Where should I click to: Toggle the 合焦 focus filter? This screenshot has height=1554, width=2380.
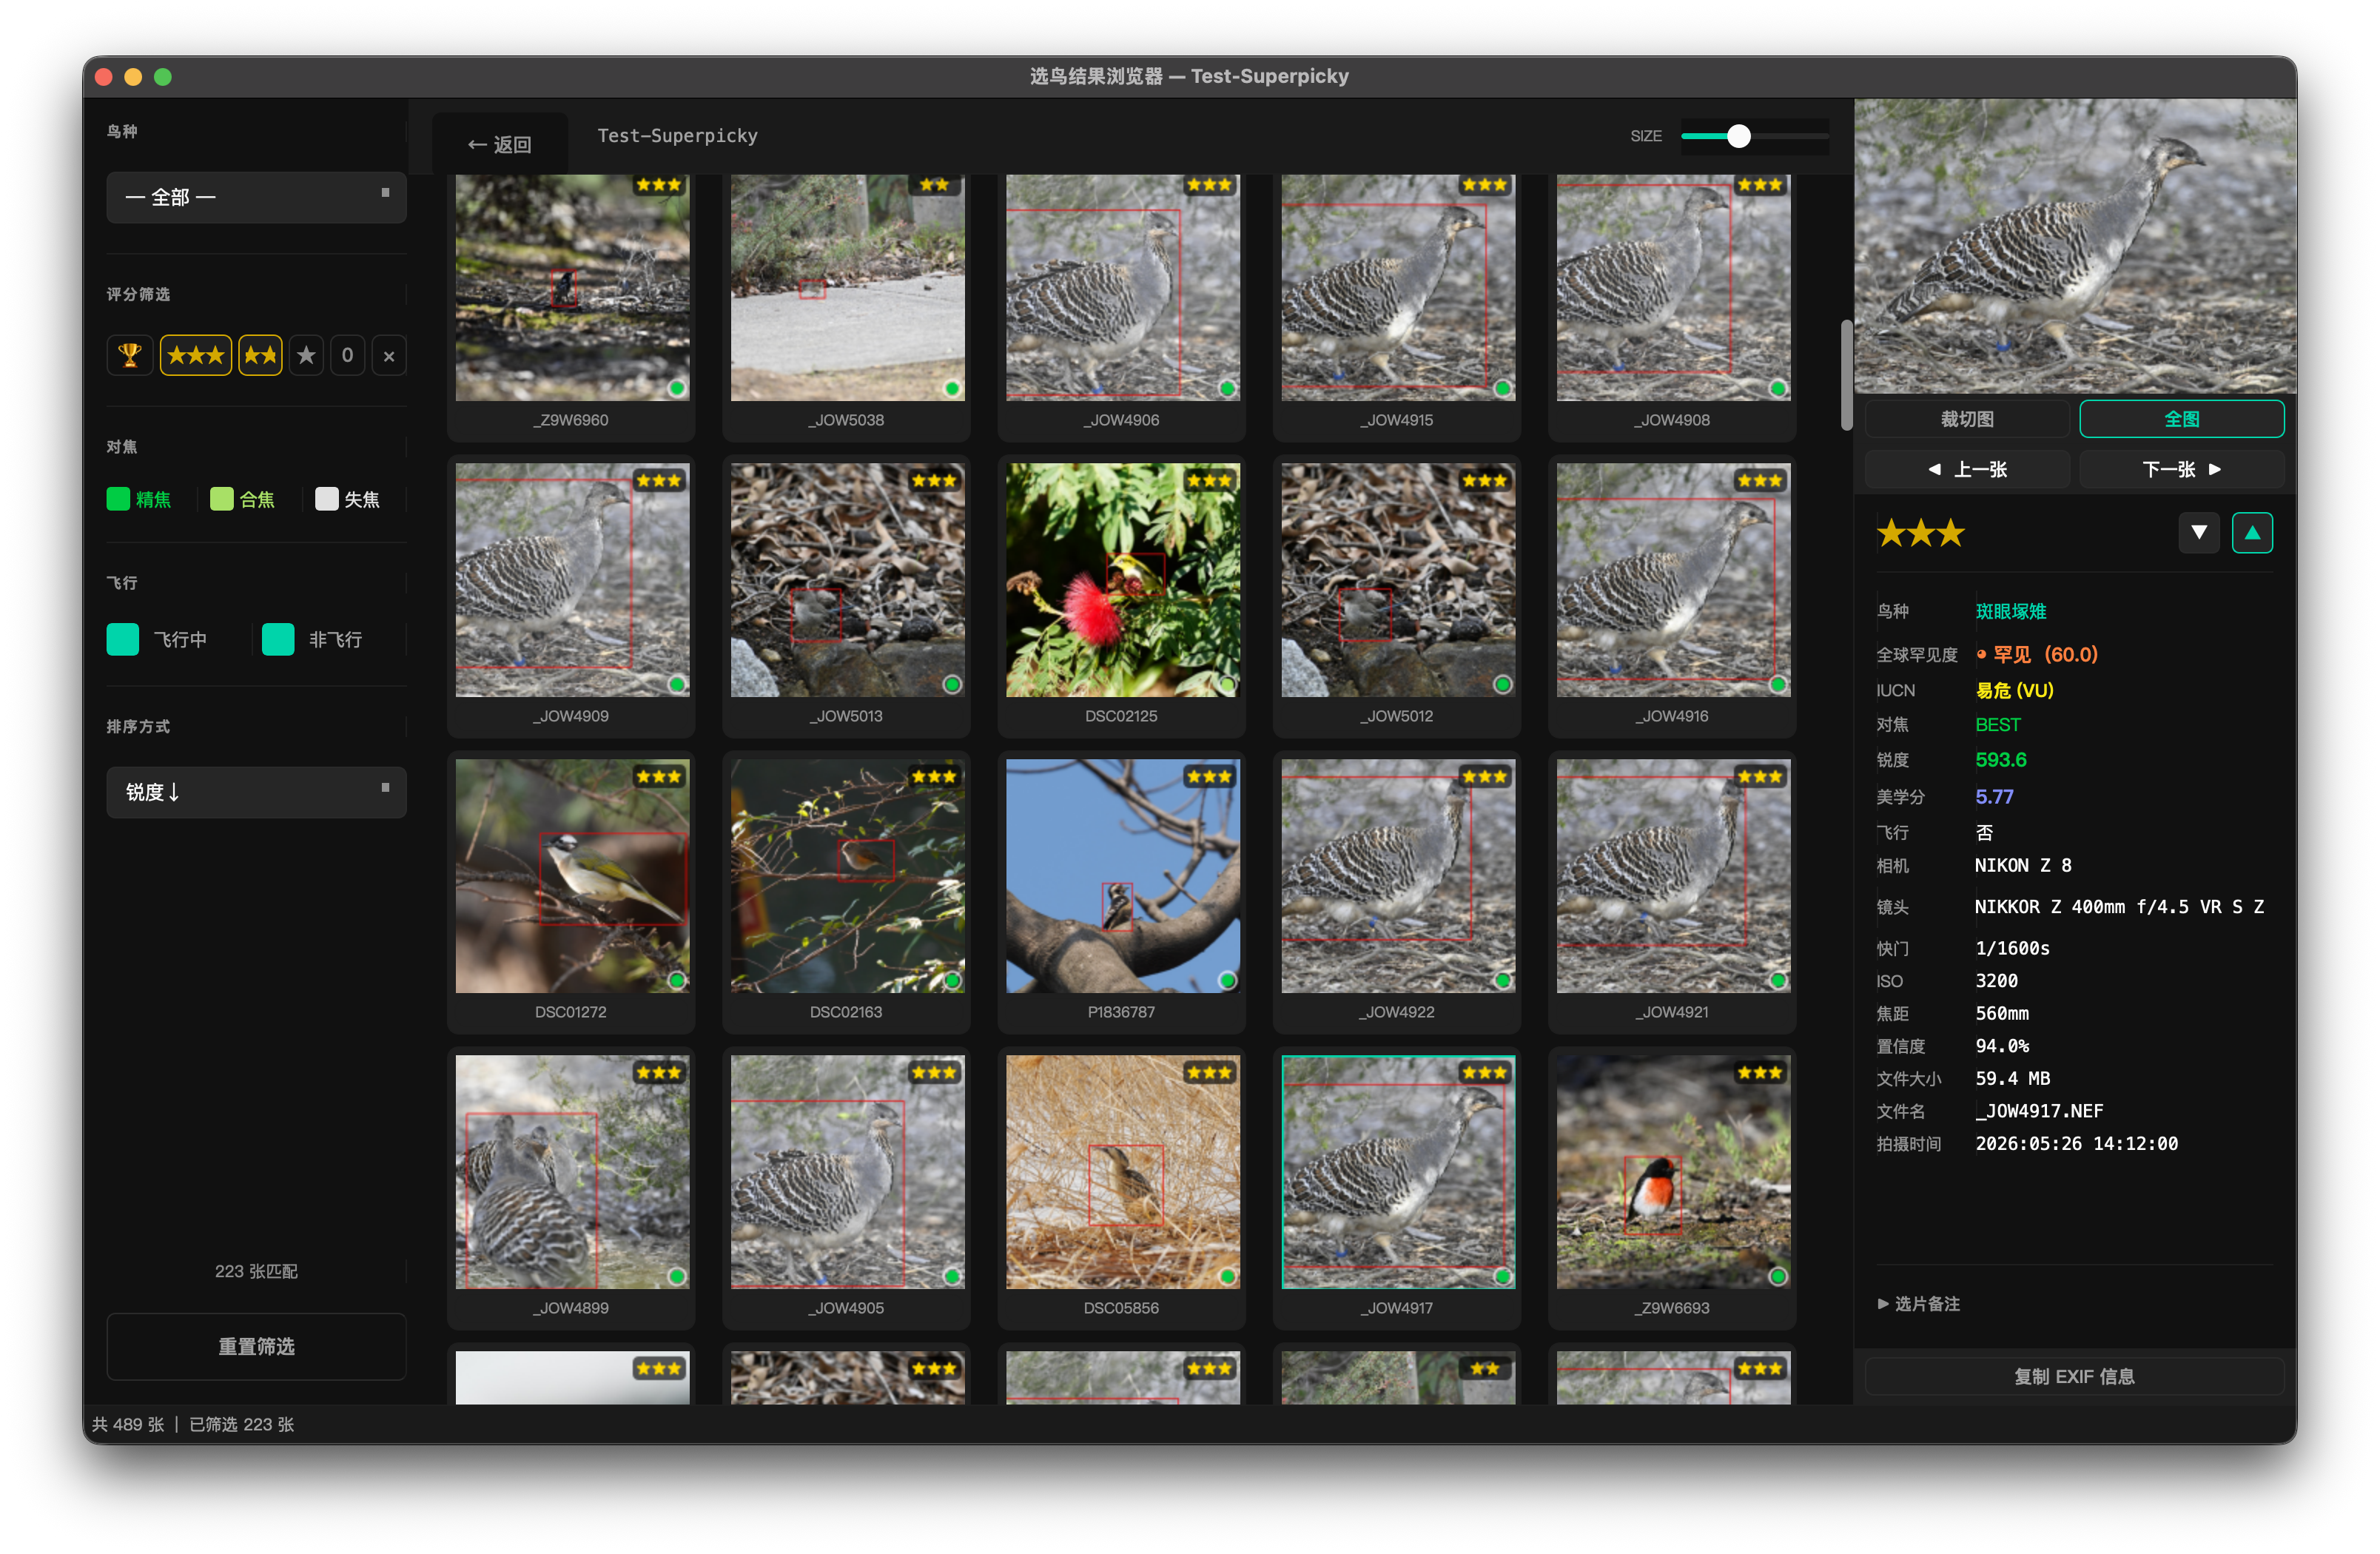(243, 499)
